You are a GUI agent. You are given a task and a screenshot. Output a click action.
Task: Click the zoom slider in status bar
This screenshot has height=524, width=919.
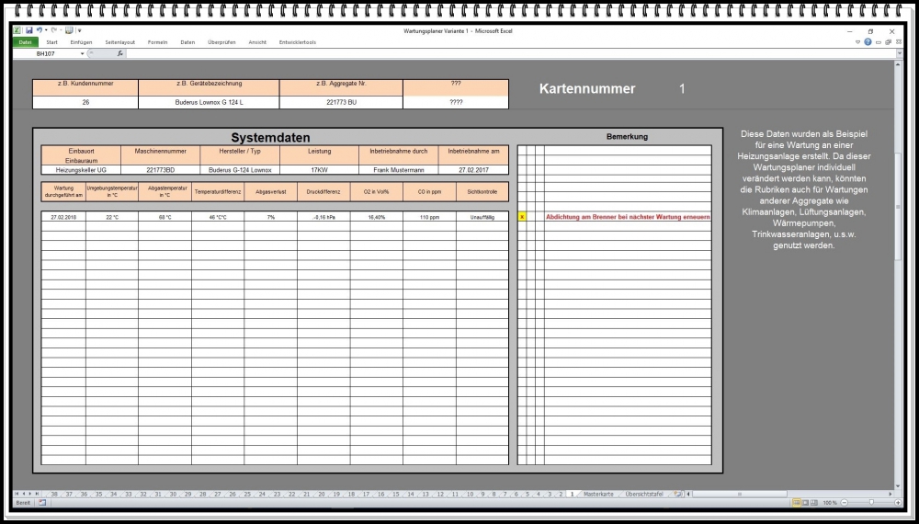pyautogui.click(x=871, y=503)
